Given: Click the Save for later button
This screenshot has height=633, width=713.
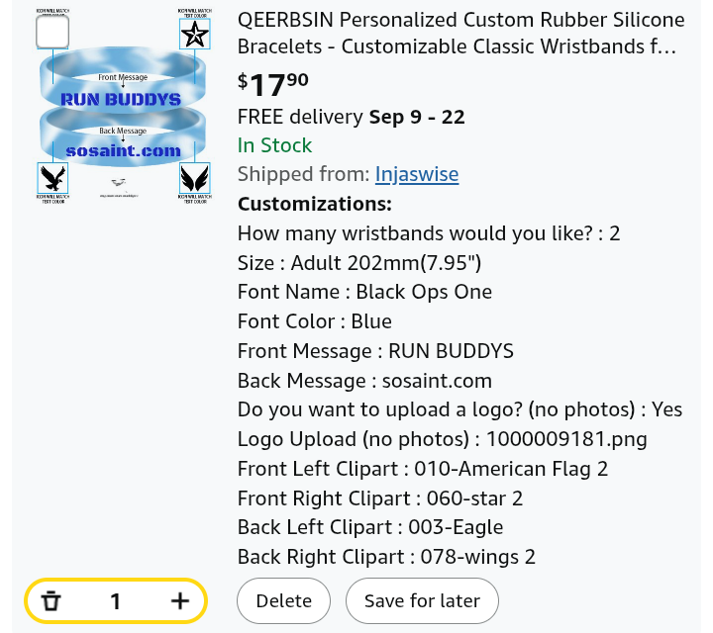Looking at the screenshot, I should pyautogui.click(x=422, y=600).
